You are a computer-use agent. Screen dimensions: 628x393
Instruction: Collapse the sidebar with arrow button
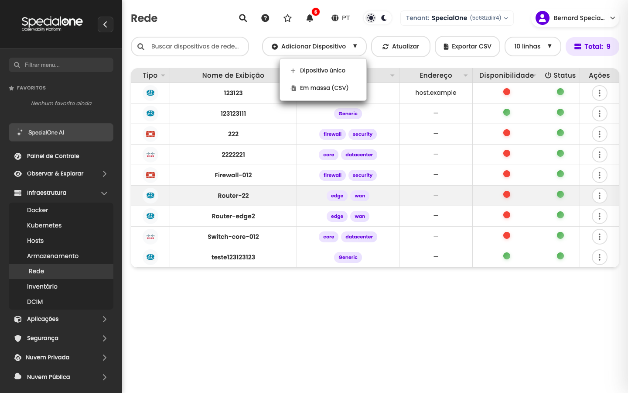pyautogui.click(x=106, y=24)
